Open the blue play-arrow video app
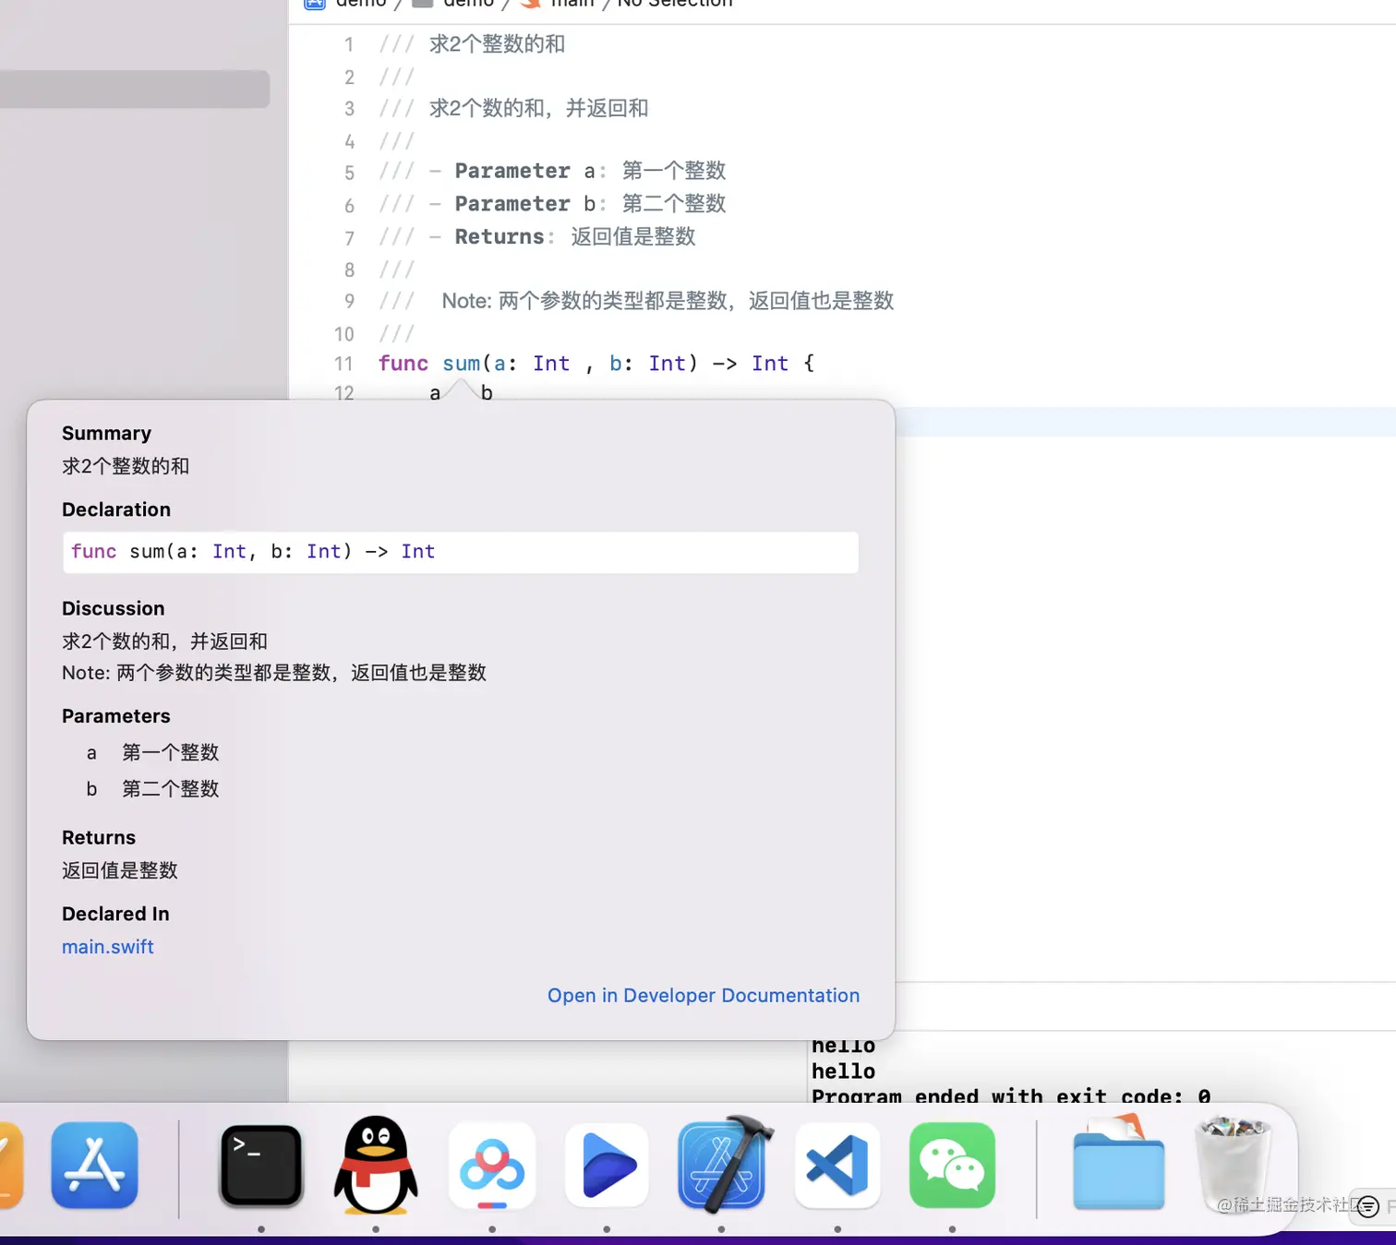The image size is (1396, 1245). [x=607, y=1165]
